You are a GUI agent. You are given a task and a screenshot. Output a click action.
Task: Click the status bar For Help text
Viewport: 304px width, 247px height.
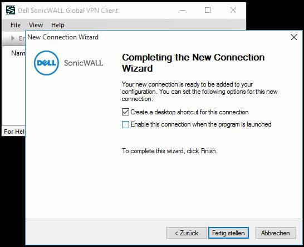click(x=14, y=132)
